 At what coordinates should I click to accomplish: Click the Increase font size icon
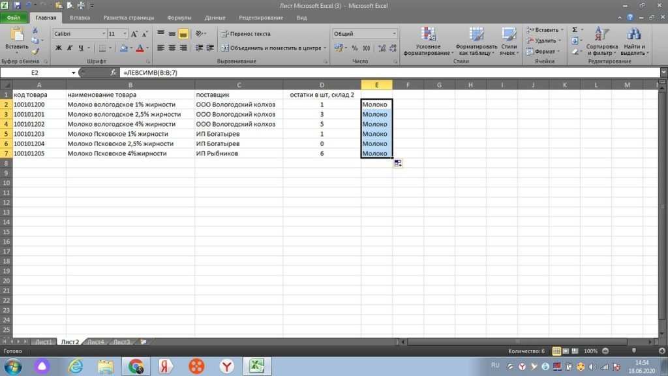point(134,34)
